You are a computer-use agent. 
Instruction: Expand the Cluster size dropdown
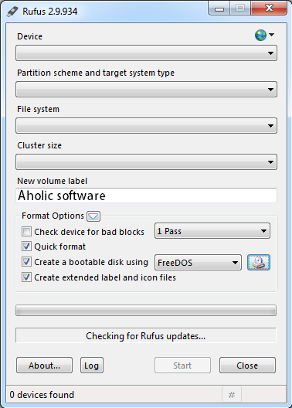146,161
